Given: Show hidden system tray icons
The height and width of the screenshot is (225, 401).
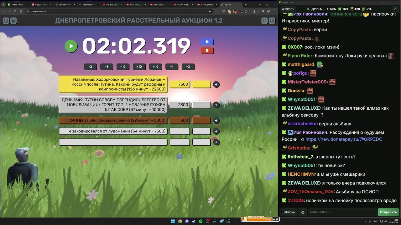Looking at the screenshot, I should point(364,221).
